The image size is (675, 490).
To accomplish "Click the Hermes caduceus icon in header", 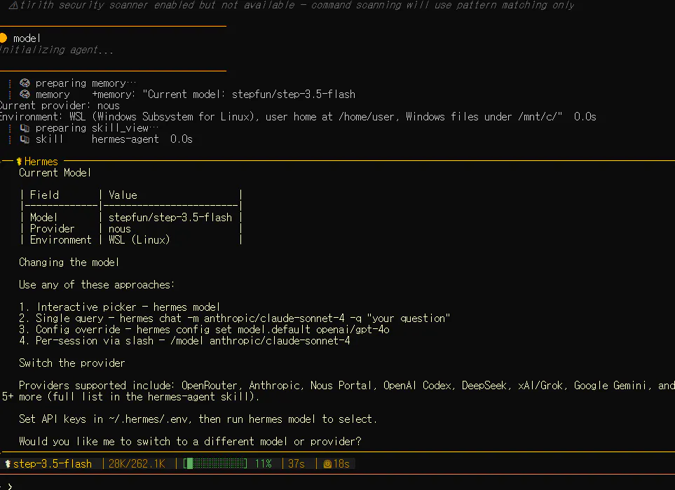I will (19, 162).
